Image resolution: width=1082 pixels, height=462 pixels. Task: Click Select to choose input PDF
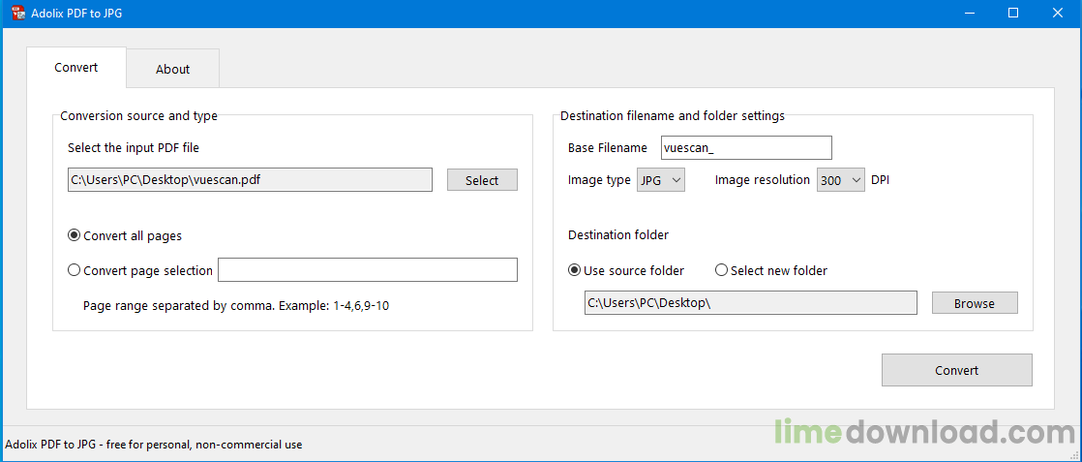coord(482,180)
